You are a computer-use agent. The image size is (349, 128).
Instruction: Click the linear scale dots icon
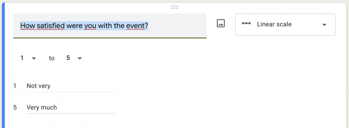pos(246,24)
